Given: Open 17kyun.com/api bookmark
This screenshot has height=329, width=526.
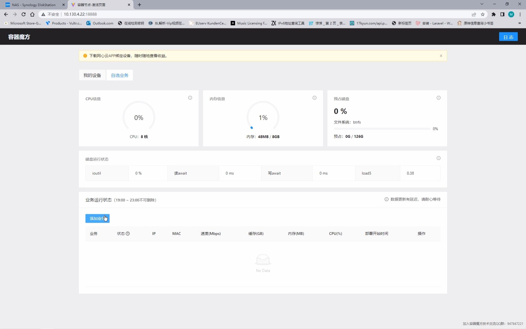Looking at the screenshot, I should 369,23.
